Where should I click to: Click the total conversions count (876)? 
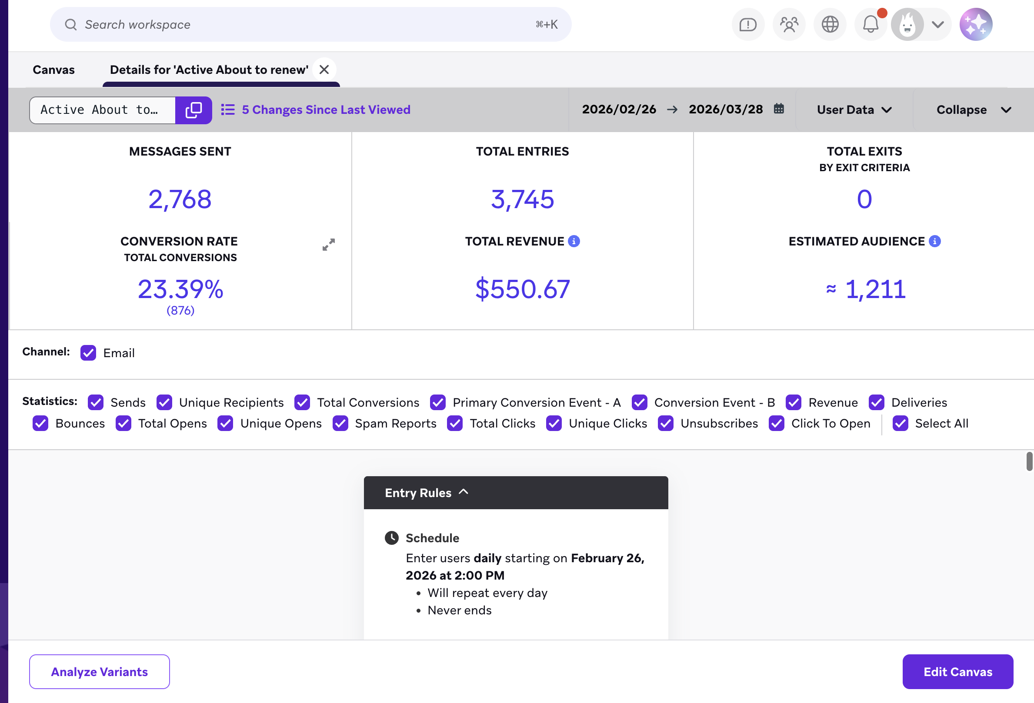[x=180, y=310]
